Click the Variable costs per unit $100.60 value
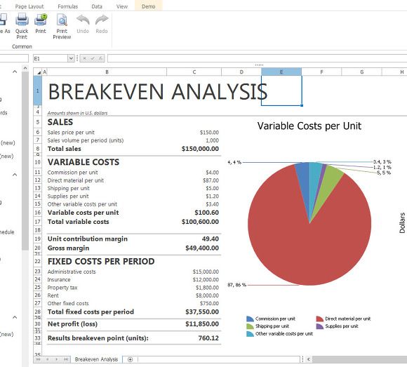Image resolution: width=407 pixels, height=367 pixels. (x=206, y=213)
